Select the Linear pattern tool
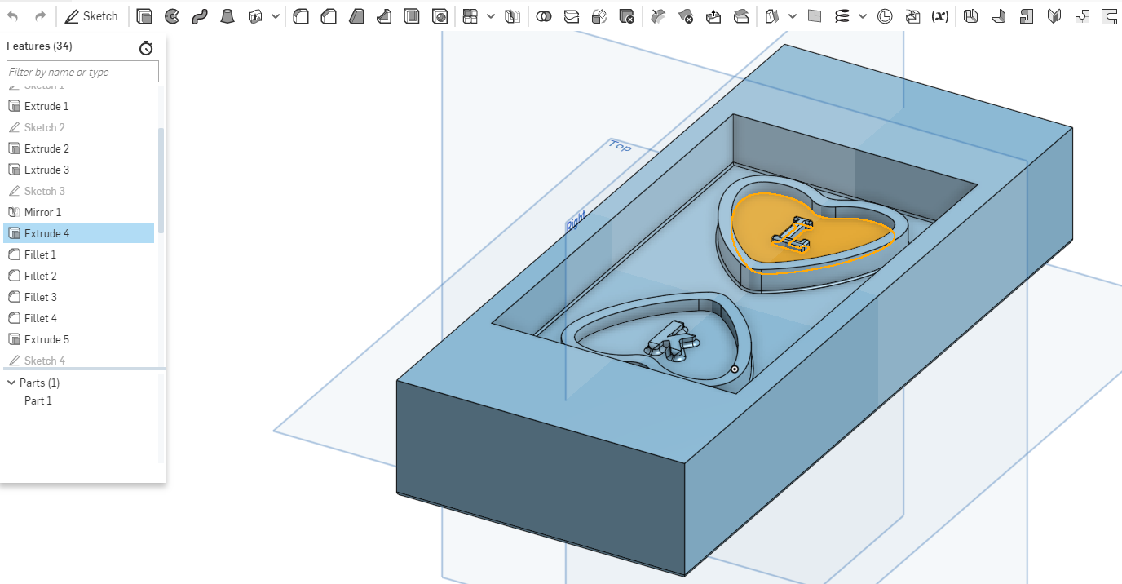The height and width of the screenshot is (584, 1122). coord(470,15)
